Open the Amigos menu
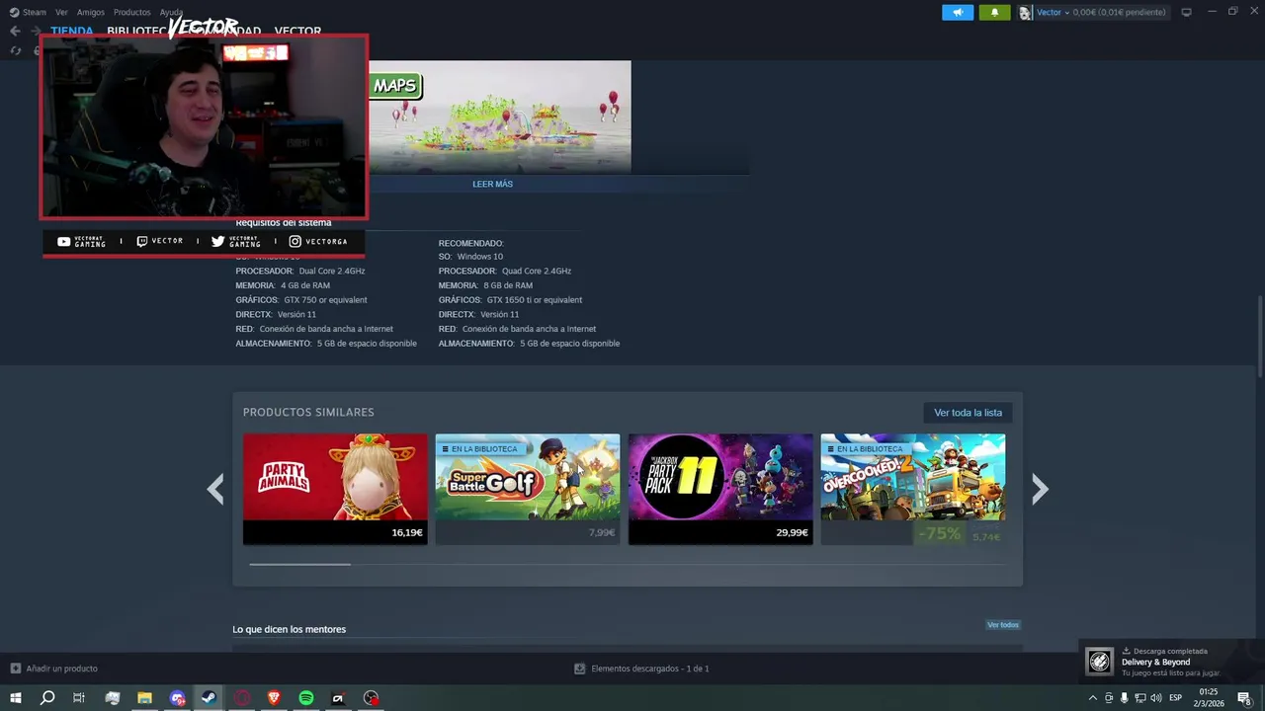 91,12
